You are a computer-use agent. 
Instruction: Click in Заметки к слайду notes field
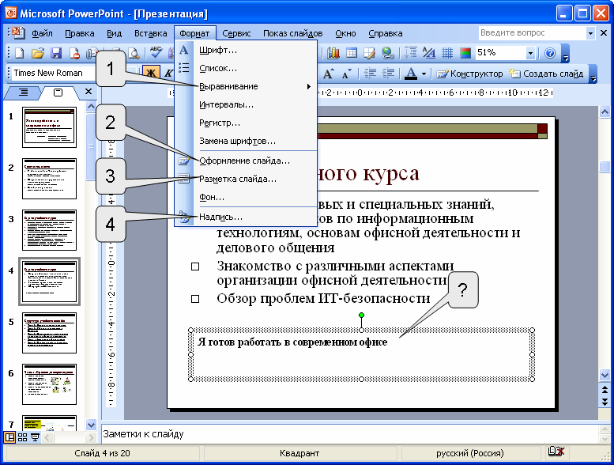350,434
